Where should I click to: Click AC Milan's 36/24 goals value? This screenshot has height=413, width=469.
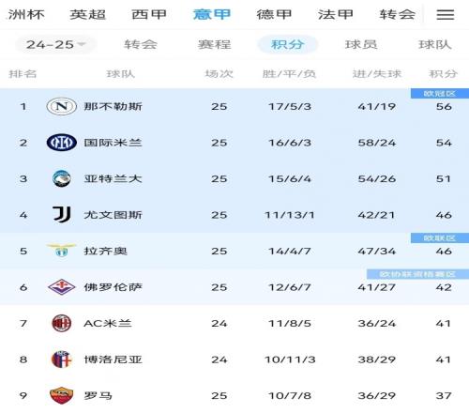(377, 323)
